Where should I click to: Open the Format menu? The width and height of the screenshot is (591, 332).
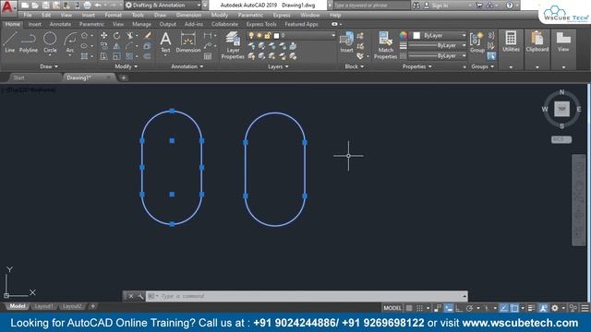(113, 15)
